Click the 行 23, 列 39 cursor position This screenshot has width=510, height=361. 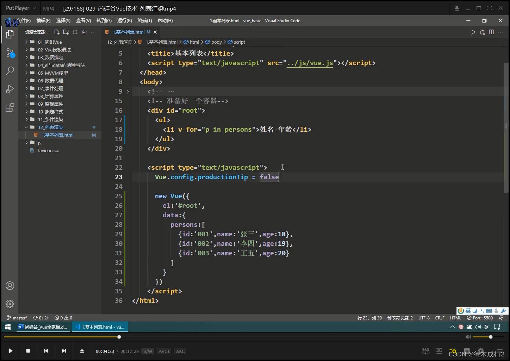(369, 318)
